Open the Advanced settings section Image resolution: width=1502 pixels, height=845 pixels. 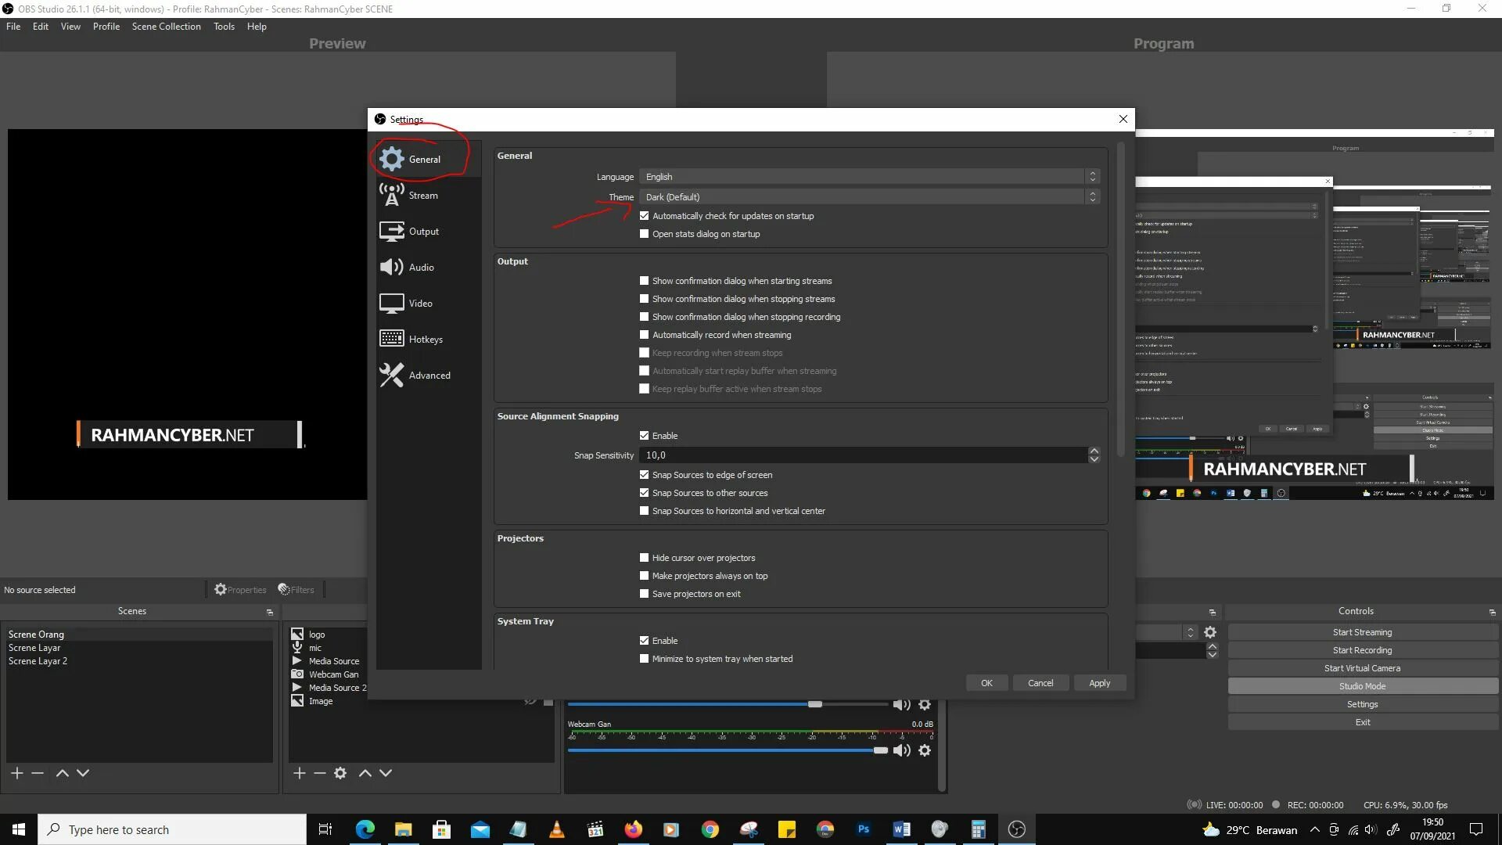tap(429, 376)
